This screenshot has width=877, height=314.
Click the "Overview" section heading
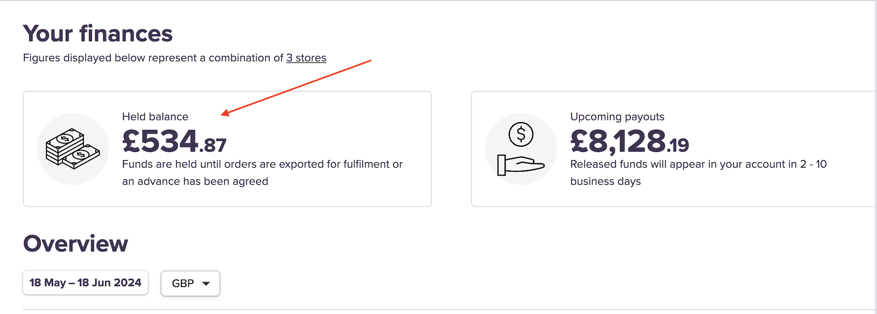(x=76, y=244)
